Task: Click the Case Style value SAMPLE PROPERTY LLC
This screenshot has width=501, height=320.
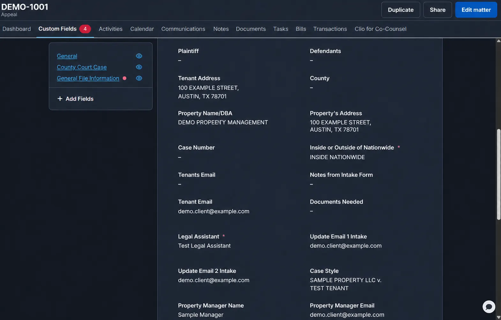Action: click(x=346, y=284)
